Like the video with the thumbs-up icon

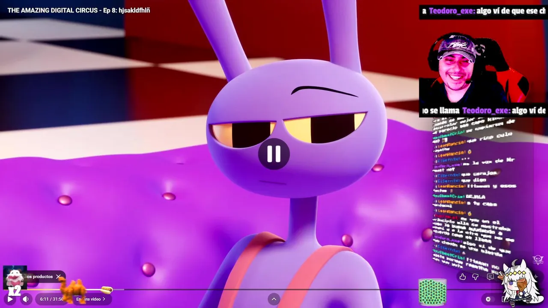click(x=463, y=277)
